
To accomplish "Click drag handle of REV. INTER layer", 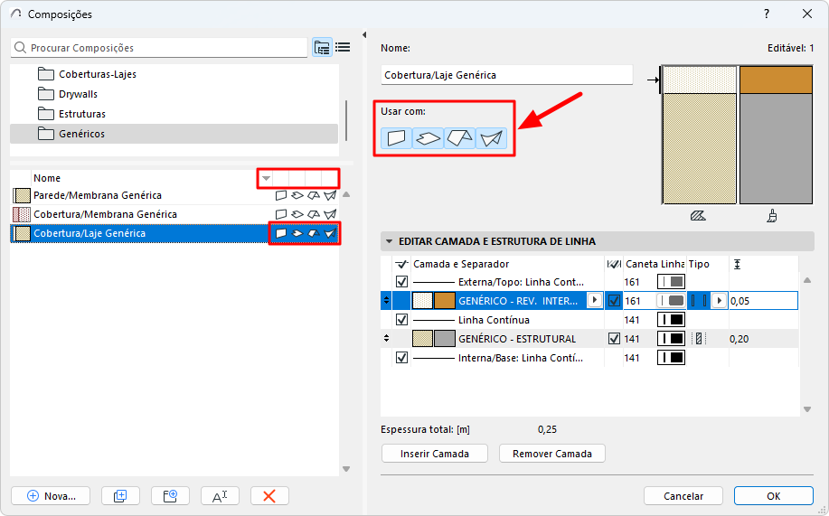I will pyautogui.click(x=387, y=300).
